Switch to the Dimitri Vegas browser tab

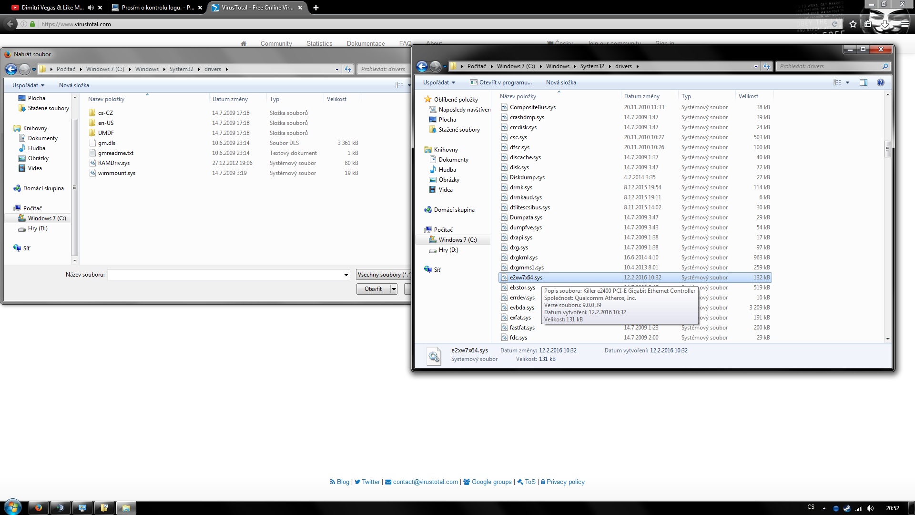pyautogui.click(x=52, y=8)
